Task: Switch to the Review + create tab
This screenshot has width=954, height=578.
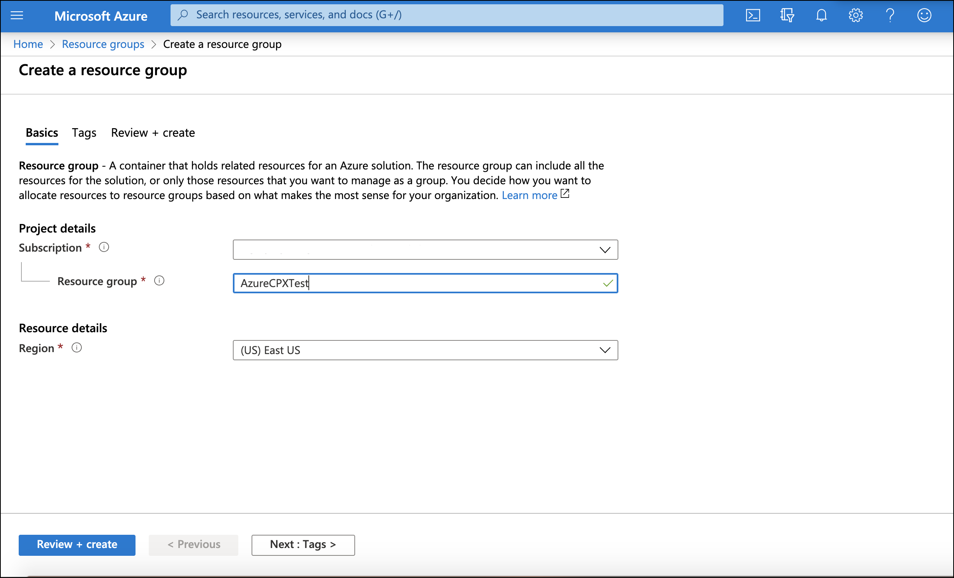Action: (153, 133)
